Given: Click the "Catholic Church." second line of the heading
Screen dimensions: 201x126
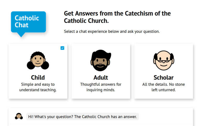Looking at the screenshot, I should click(x=86, y=21).
